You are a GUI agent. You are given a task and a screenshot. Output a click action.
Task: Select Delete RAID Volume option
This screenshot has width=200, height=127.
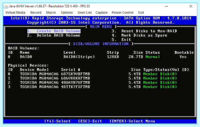coord(54,35)
